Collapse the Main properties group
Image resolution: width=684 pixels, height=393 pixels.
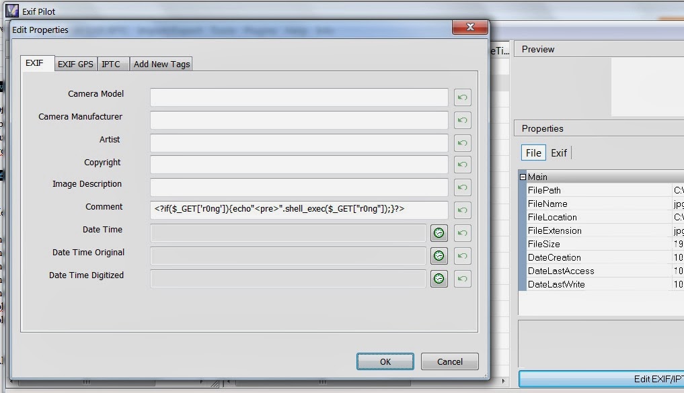pos(523,177)
